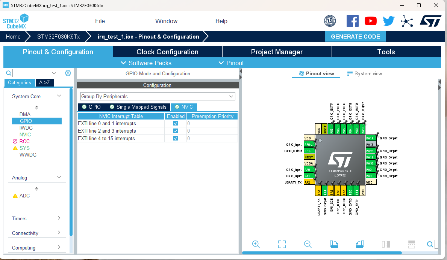The width and height of the screenshot is (447, 260).
Task: Select the Pinout & Configuration tab
Action: (58, 52)
